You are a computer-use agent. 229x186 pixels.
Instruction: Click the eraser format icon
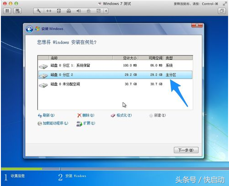113,116
